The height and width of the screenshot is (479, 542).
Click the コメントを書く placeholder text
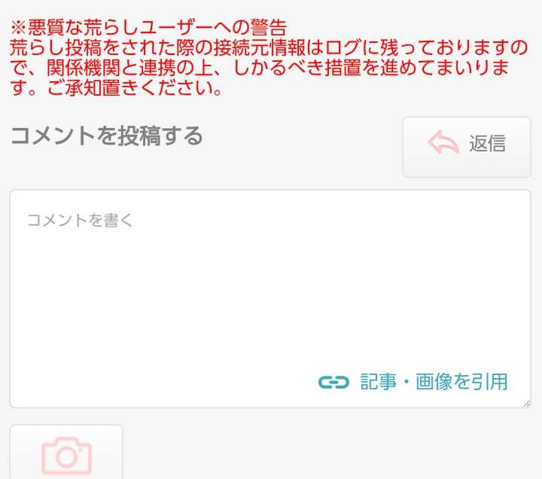80,221
